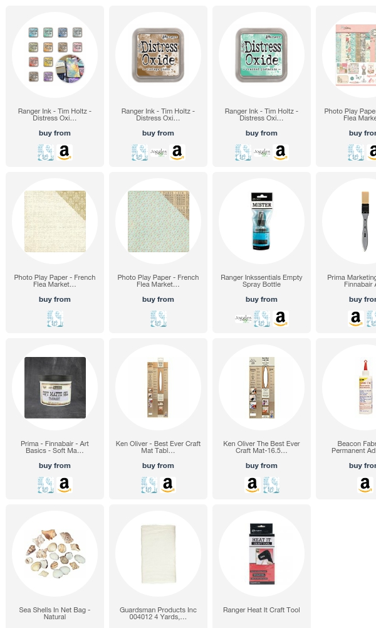Open the Sea Shells In Net Bag link
The height and width of the screenshot is (628, 376).
55,613
